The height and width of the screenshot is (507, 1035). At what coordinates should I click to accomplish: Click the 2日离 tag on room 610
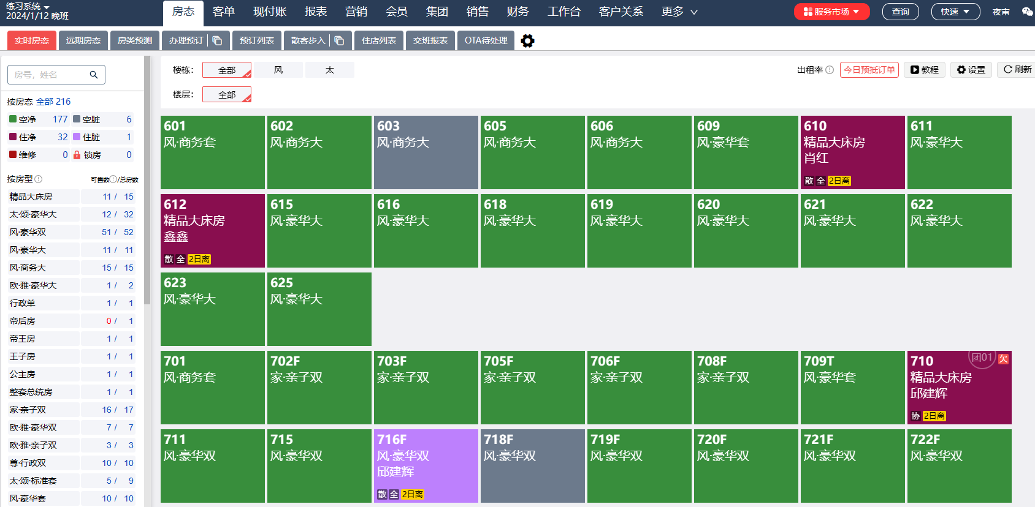click(839, 181)
